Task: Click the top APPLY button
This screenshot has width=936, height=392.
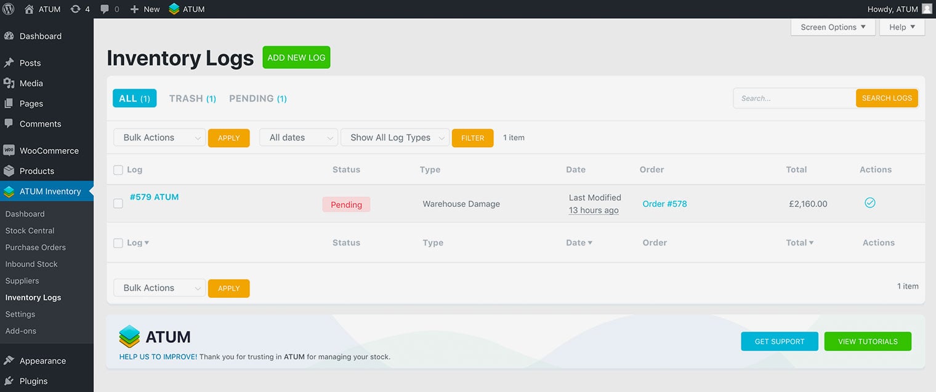Action: [229, 138]
